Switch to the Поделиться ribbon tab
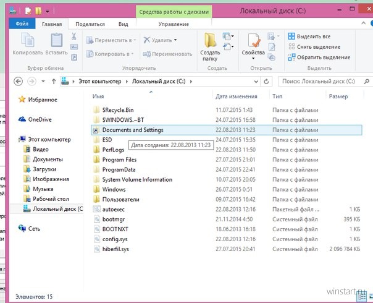Screen dimensions: 373x303 click(90, 24)
